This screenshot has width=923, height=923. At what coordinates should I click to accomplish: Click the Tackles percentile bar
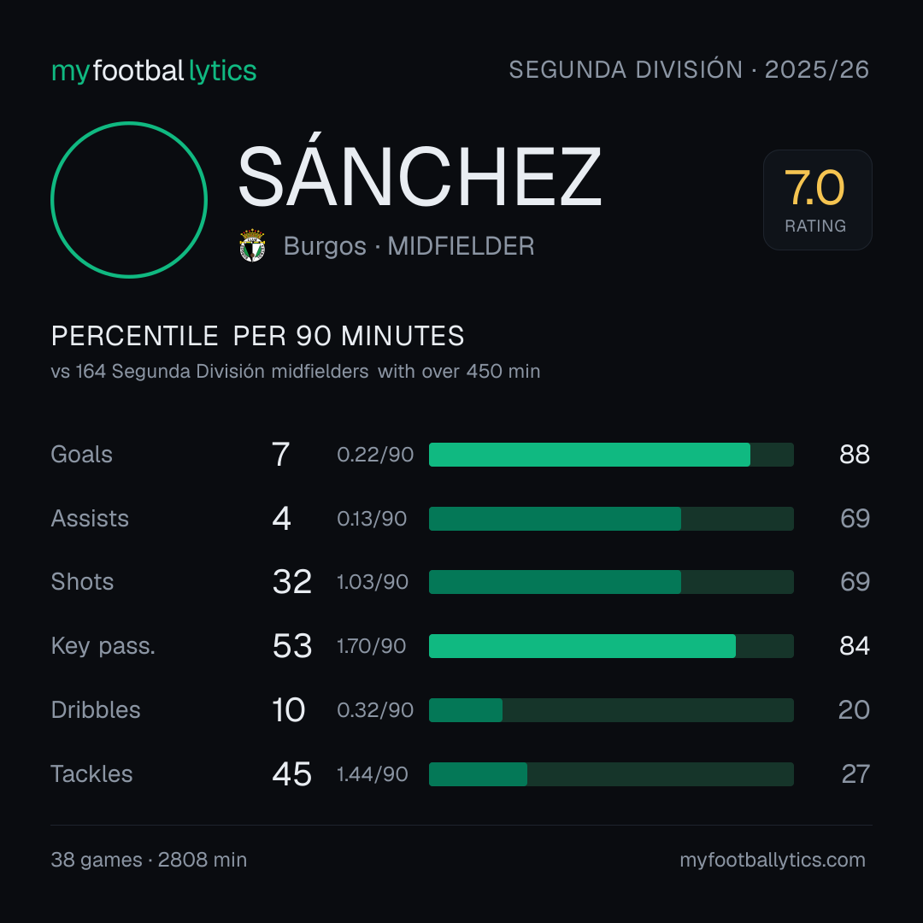coord(611,774)
